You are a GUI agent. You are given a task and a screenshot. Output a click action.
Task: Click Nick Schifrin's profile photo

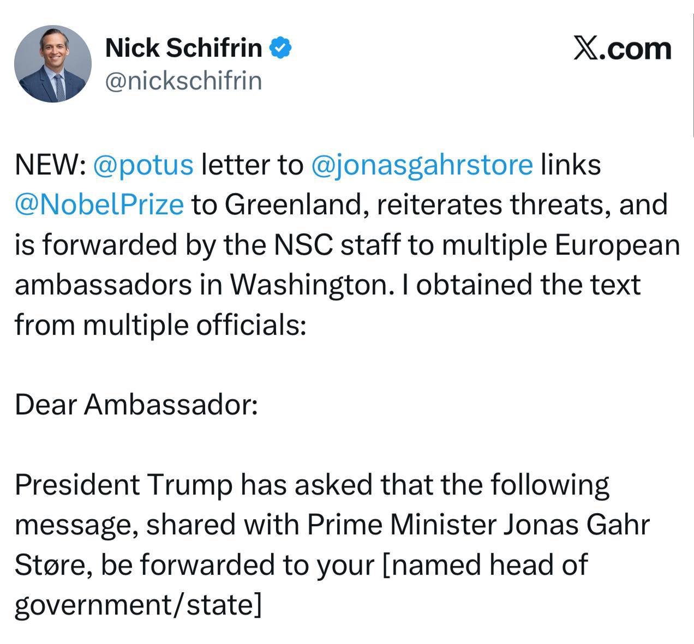coord(53,63)
